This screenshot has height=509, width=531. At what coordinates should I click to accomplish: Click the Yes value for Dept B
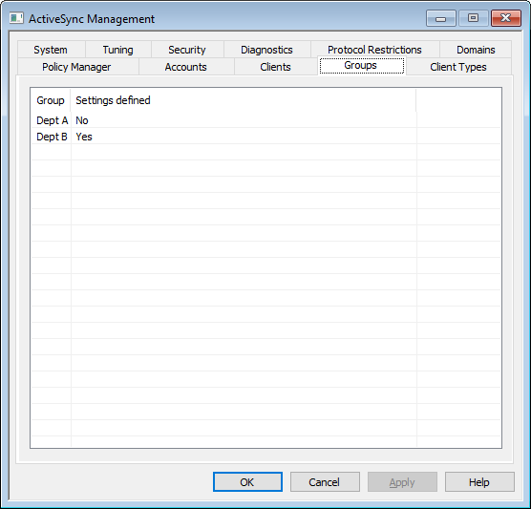[x=84, y=137]
